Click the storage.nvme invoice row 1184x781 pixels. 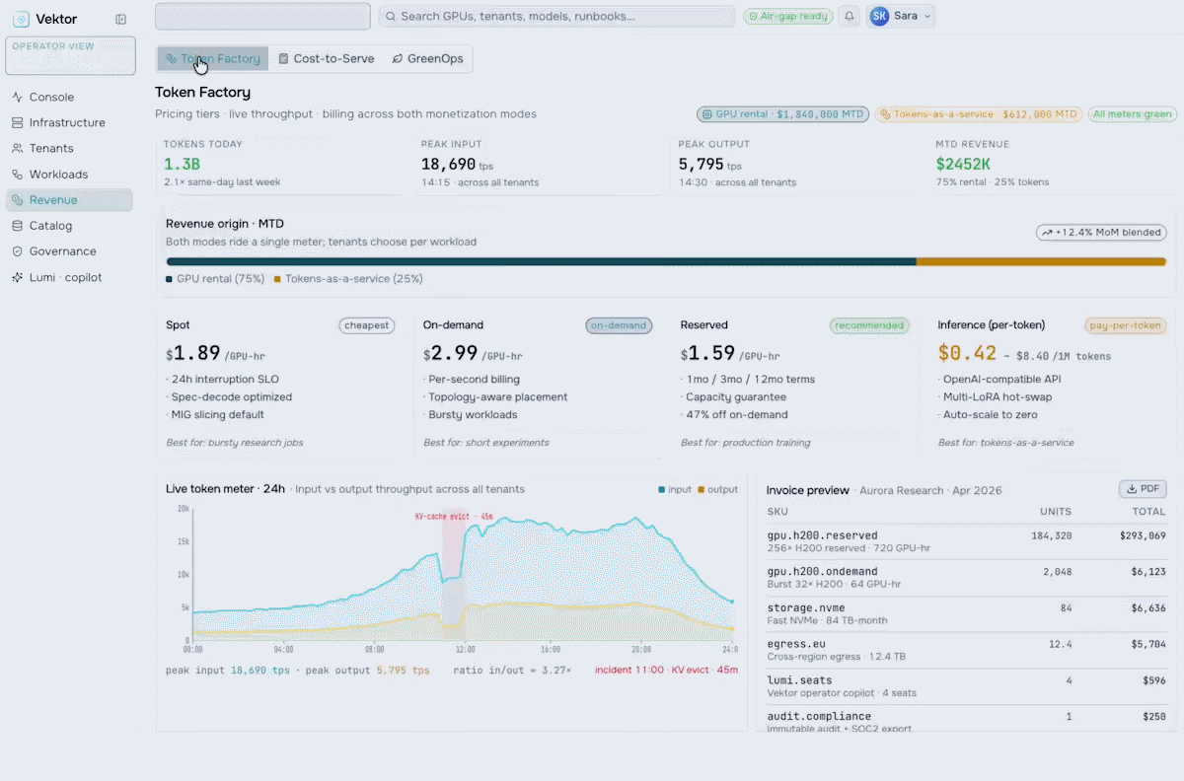pyautogui.click(x=966, y=614)
